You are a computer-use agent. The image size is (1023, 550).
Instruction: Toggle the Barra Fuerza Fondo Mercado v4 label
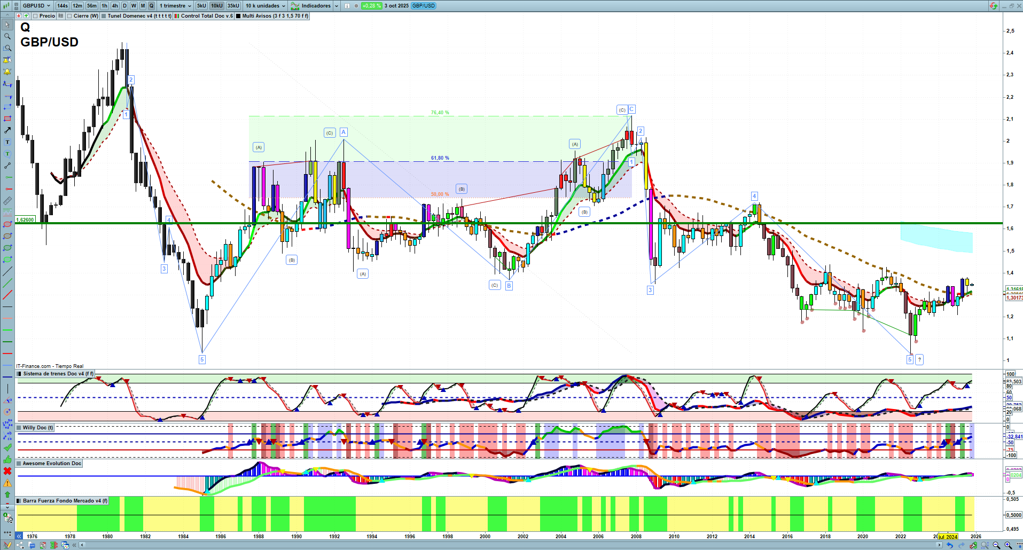[63, 501]
